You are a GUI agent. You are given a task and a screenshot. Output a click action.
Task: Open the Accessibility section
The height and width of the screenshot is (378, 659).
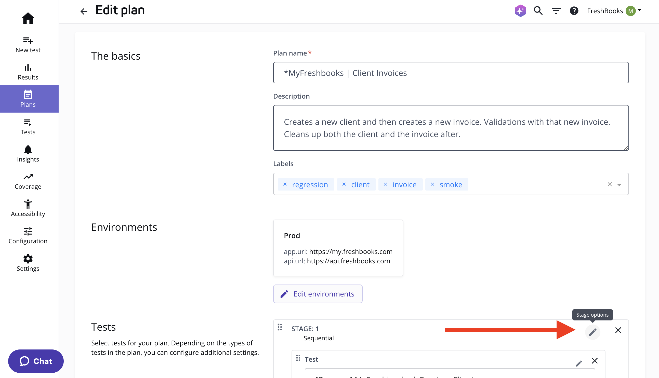[28, 208]
